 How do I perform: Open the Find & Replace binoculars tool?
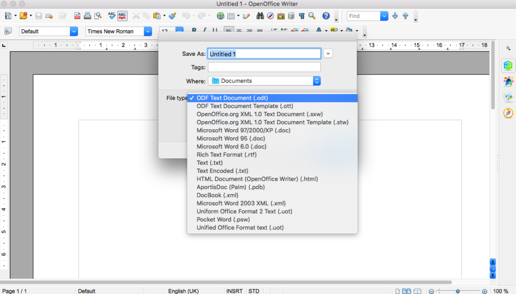260,16
